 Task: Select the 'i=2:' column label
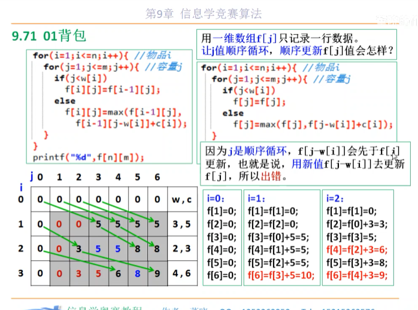click(335, 199)
